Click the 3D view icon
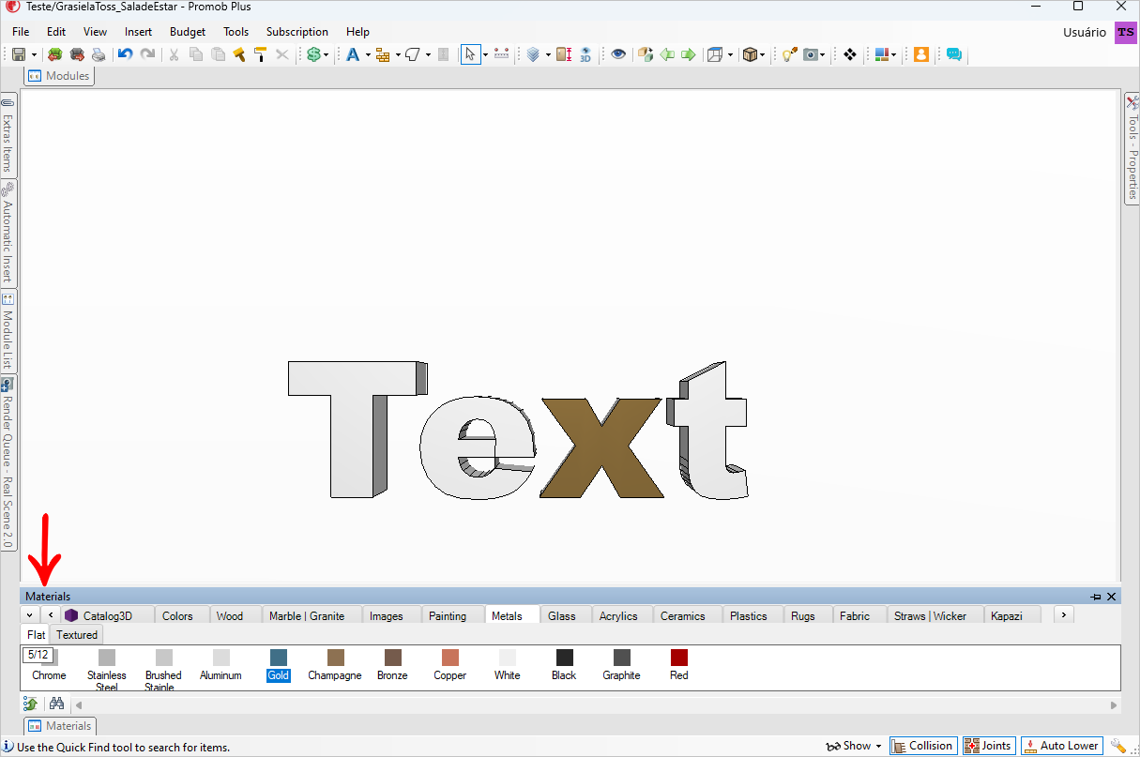The width and height of the screenshot is (1140, 757). tap(585, 54)
